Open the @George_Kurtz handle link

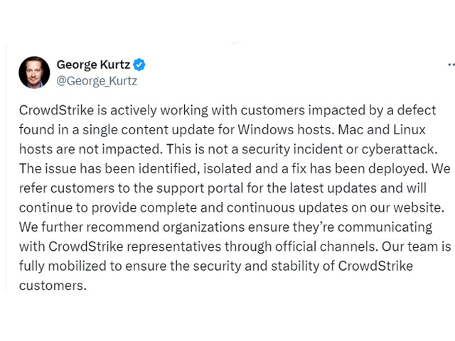tap(97, 81)
